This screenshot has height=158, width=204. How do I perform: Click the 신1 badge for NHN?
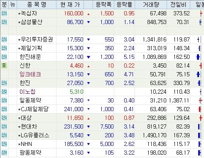[4, 144]
